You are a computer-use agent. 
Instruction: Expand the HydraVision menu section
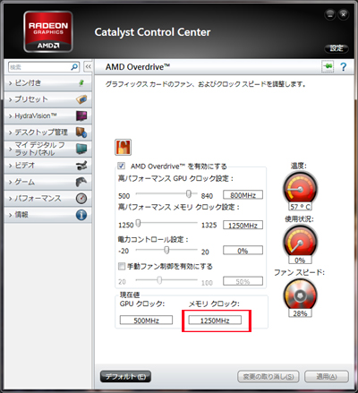(x=47, y=115)
